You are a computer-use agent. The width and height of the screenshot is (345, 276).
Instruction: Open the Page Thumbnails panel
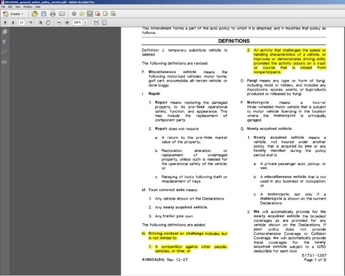coord(5,32)
